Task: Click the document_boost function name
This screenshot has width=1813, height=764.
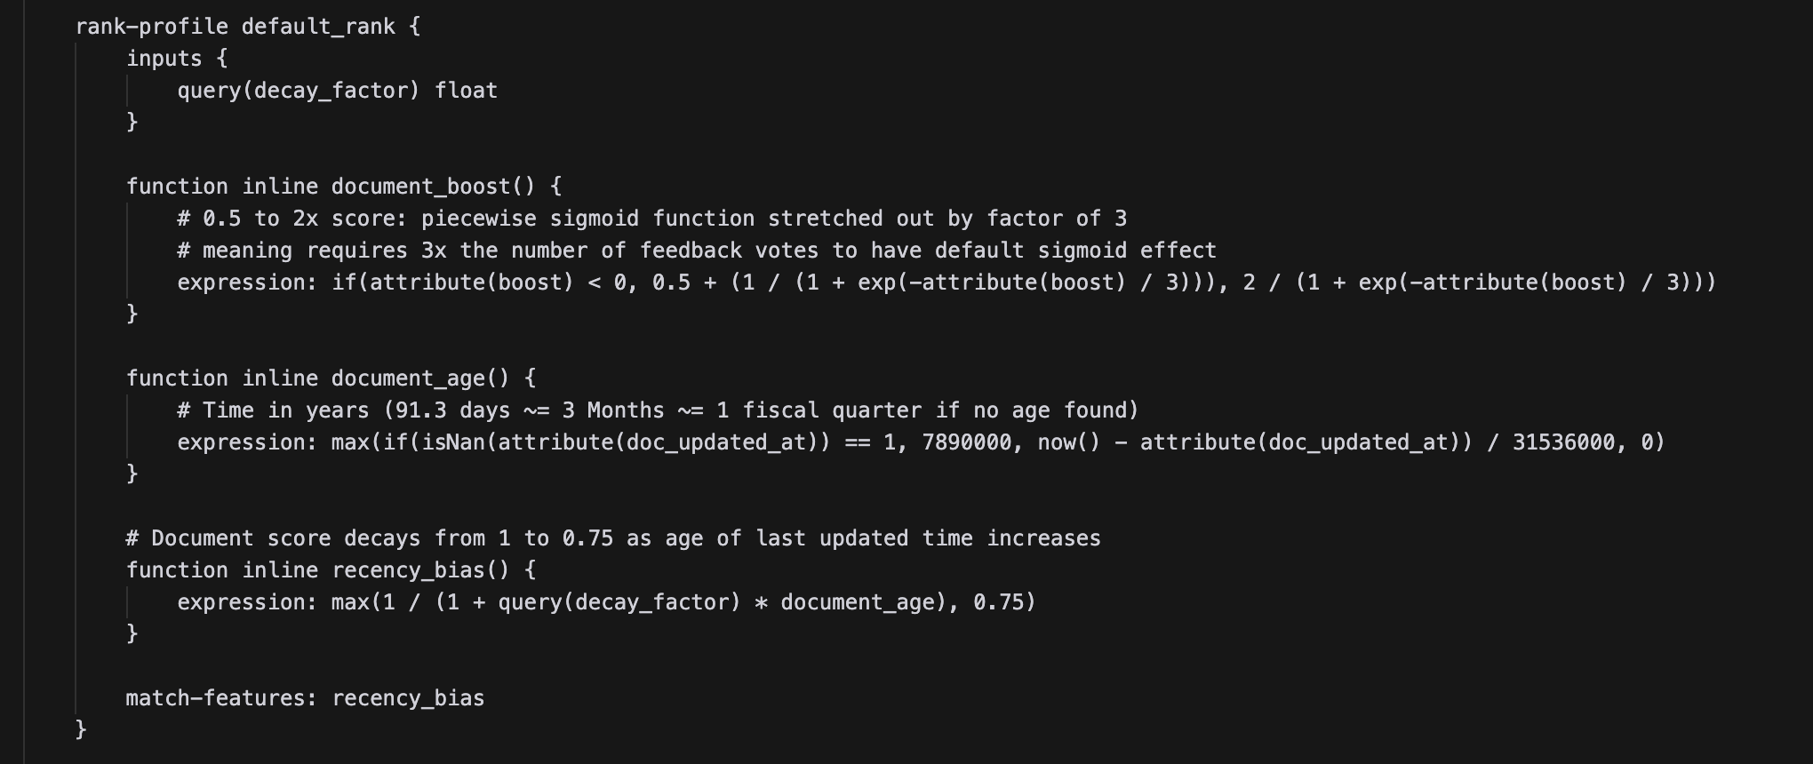Action: pos(434,187)
